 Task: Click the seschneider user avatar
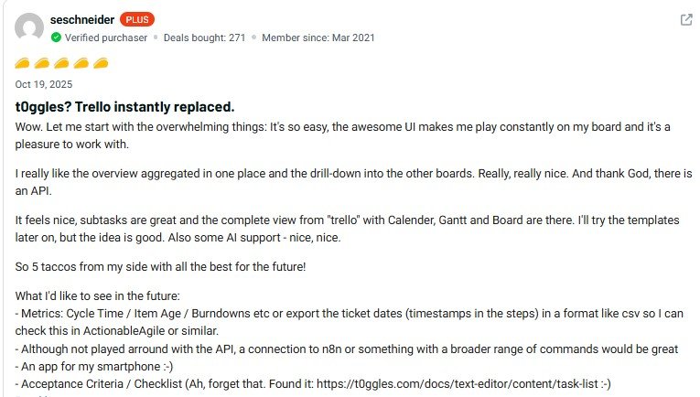[30, 27]
